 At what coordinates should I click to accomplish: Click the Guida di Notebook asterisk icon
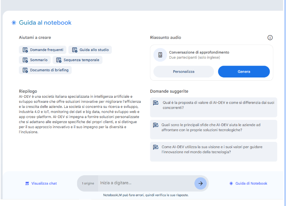click(231, 184)
